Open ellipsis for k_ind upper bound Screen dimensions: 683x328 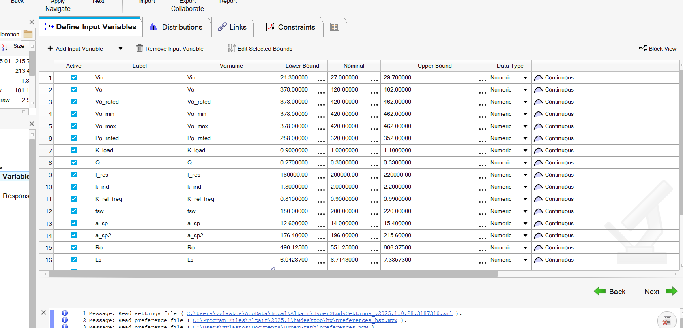[482, 190]
